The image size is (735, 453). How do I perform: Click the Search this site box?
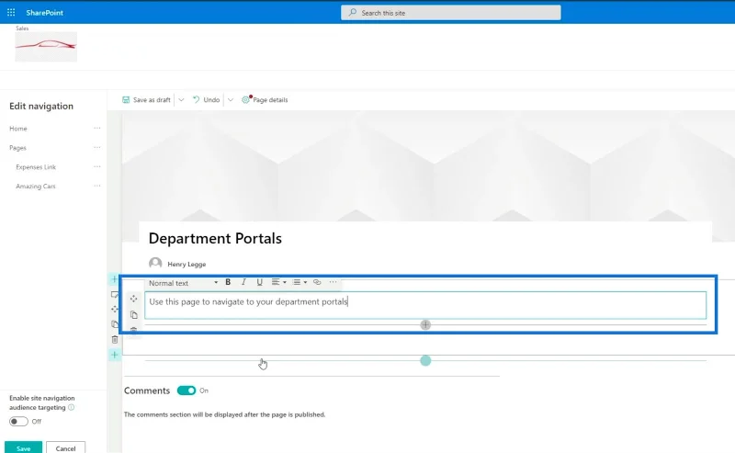[450, 13]
